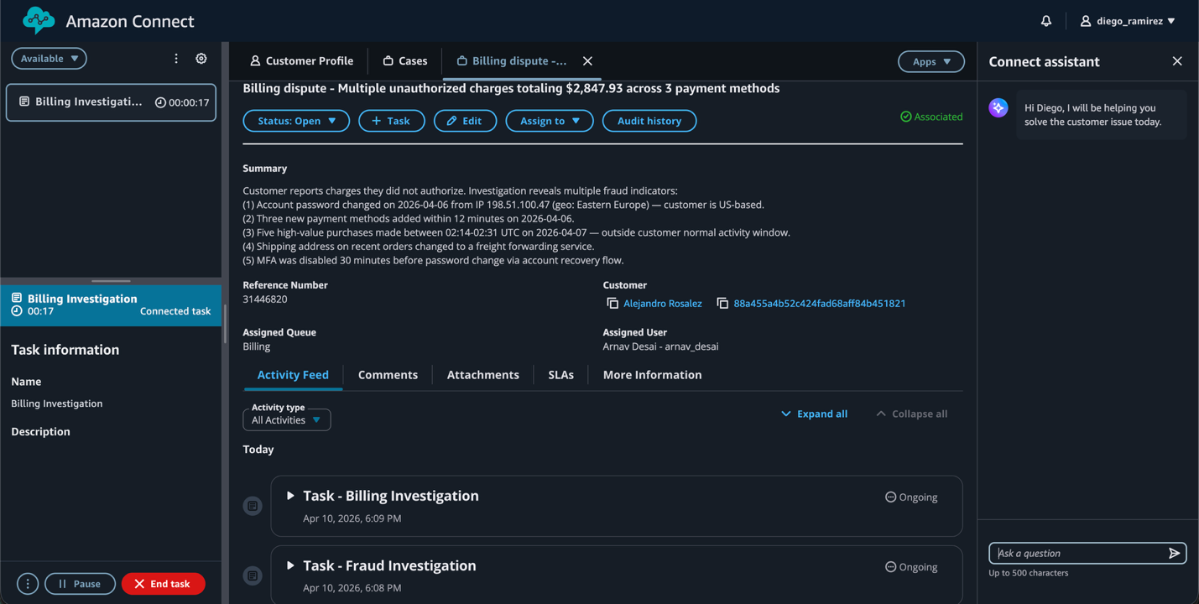Open the Attachments tab
The height and width of the screenshot is (604, 1199).
point(482,375)
